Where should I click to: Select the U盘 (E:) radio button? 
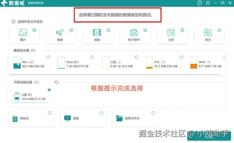[x=49, y=90]
